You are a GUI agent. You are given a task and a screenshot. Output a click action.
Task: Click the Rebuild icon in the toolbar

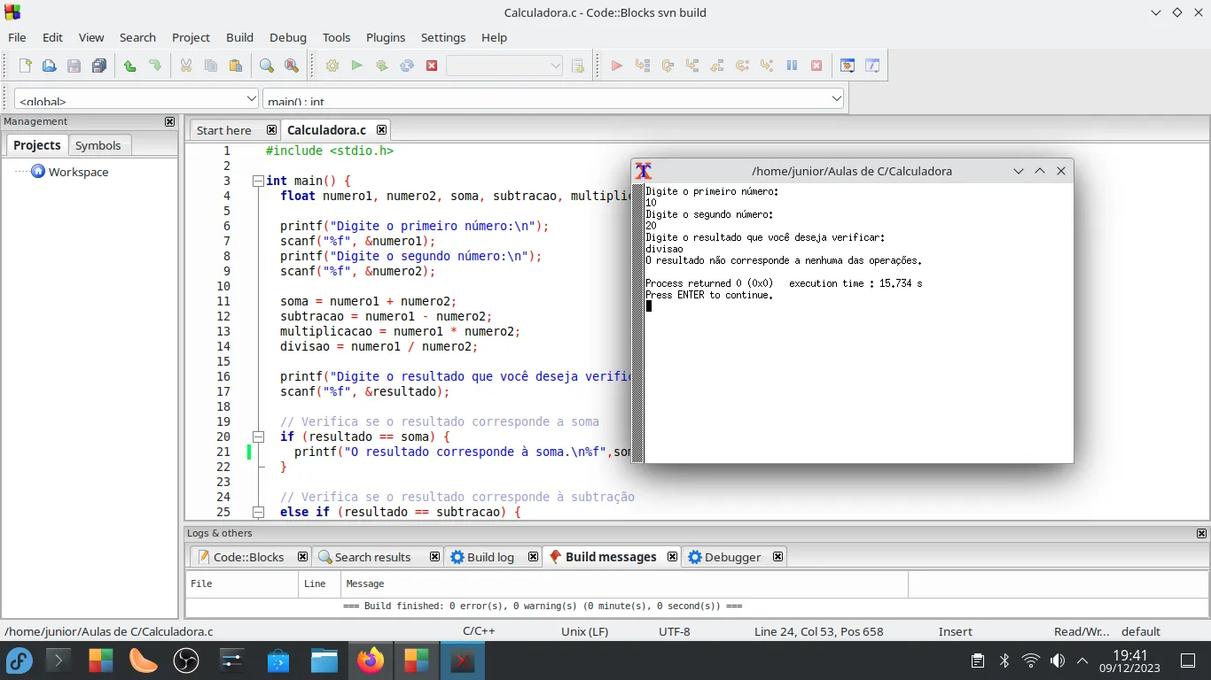pyautogui.click(x=407, y=66)
